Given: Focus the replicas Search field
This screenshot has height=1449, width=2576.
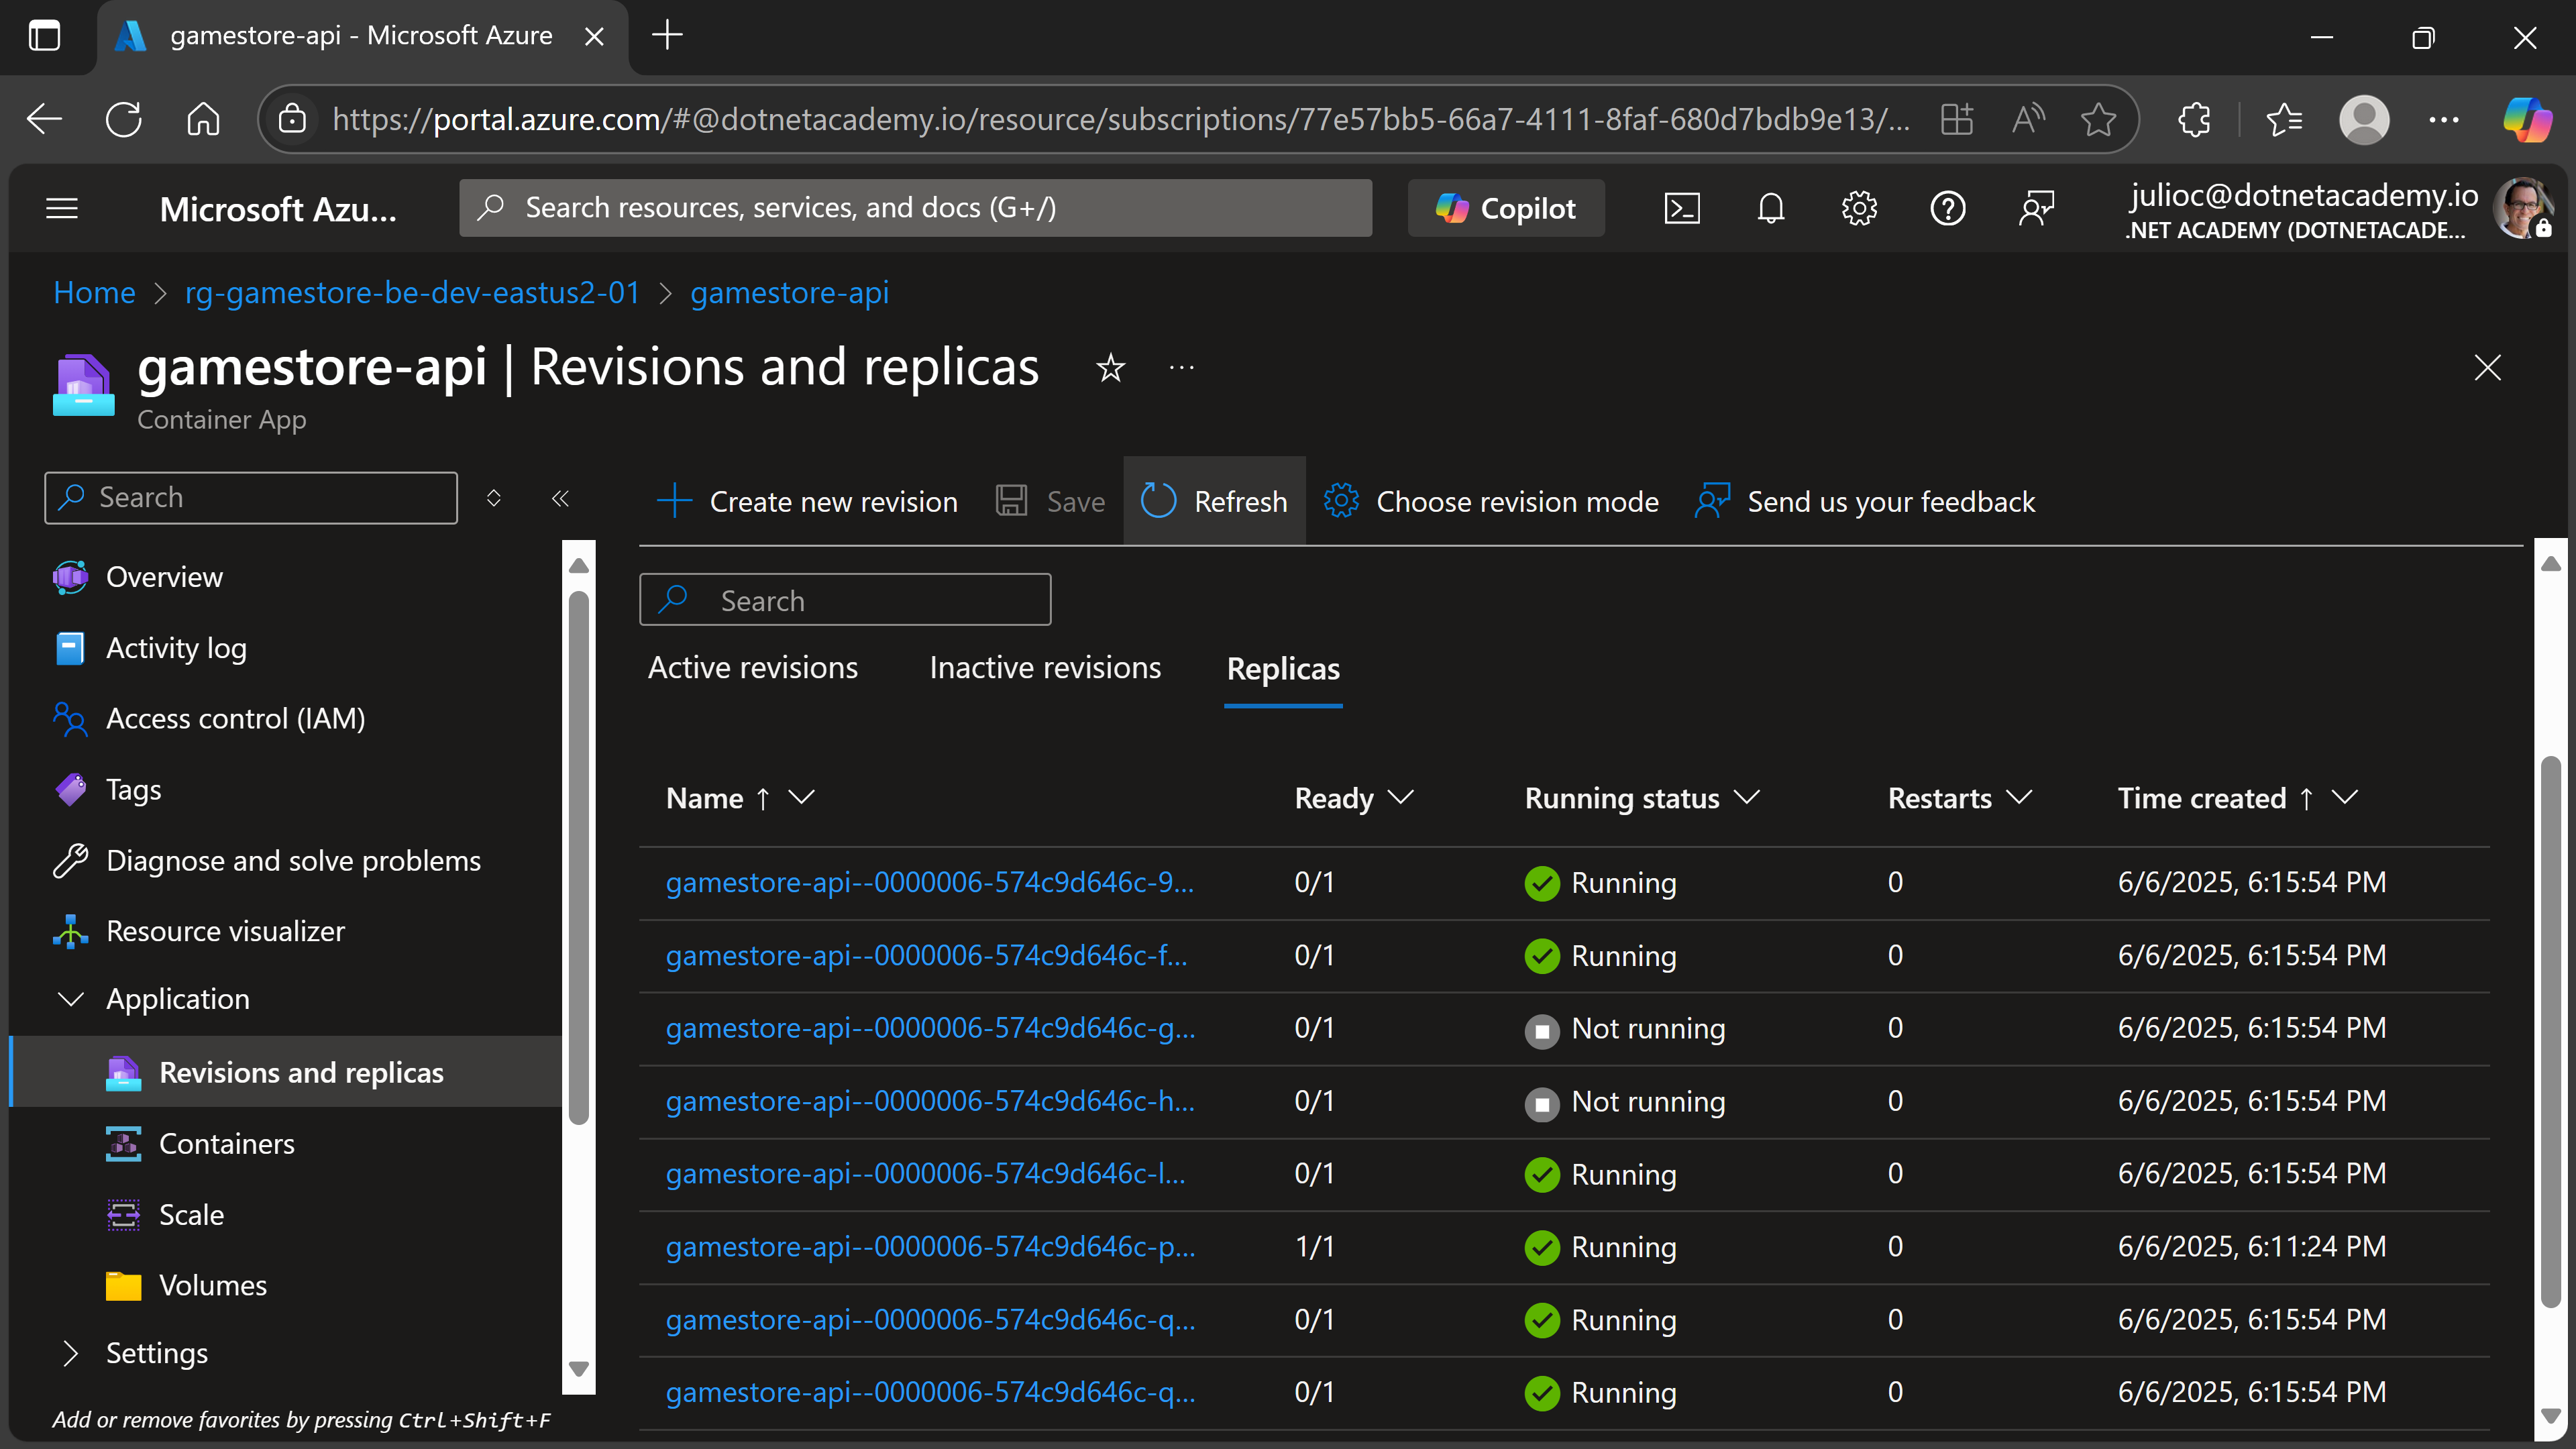Looking at the screenshot, I should click(845, 600).
